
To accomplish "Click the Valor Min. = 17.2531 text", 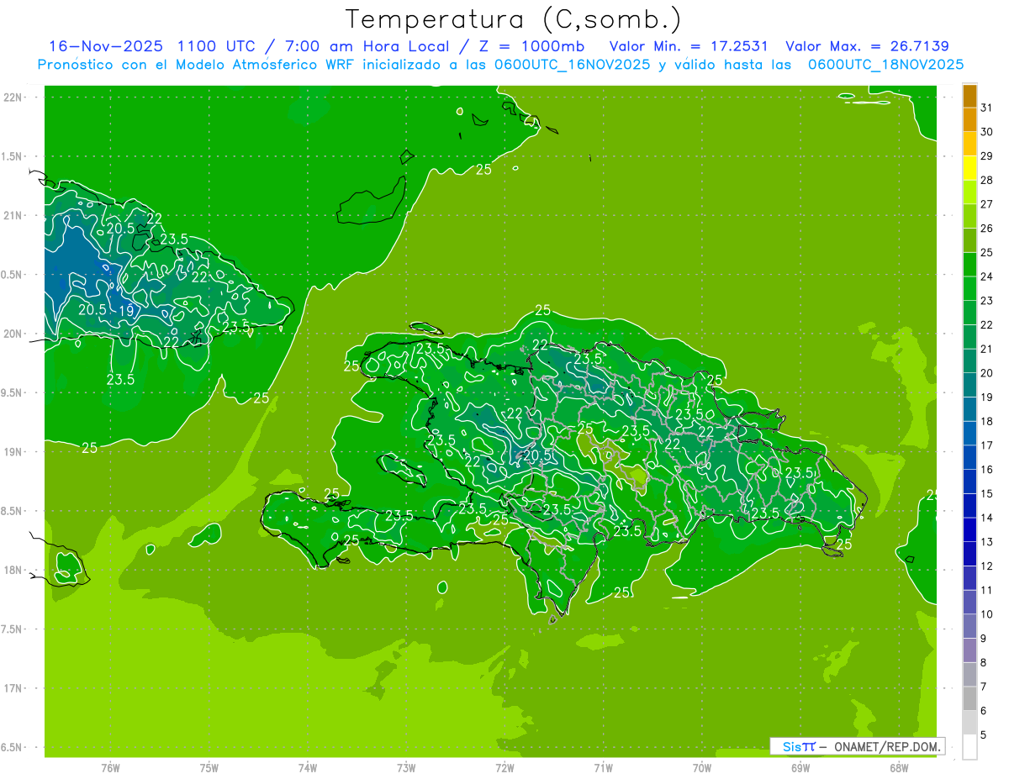I will click(688, 46).
